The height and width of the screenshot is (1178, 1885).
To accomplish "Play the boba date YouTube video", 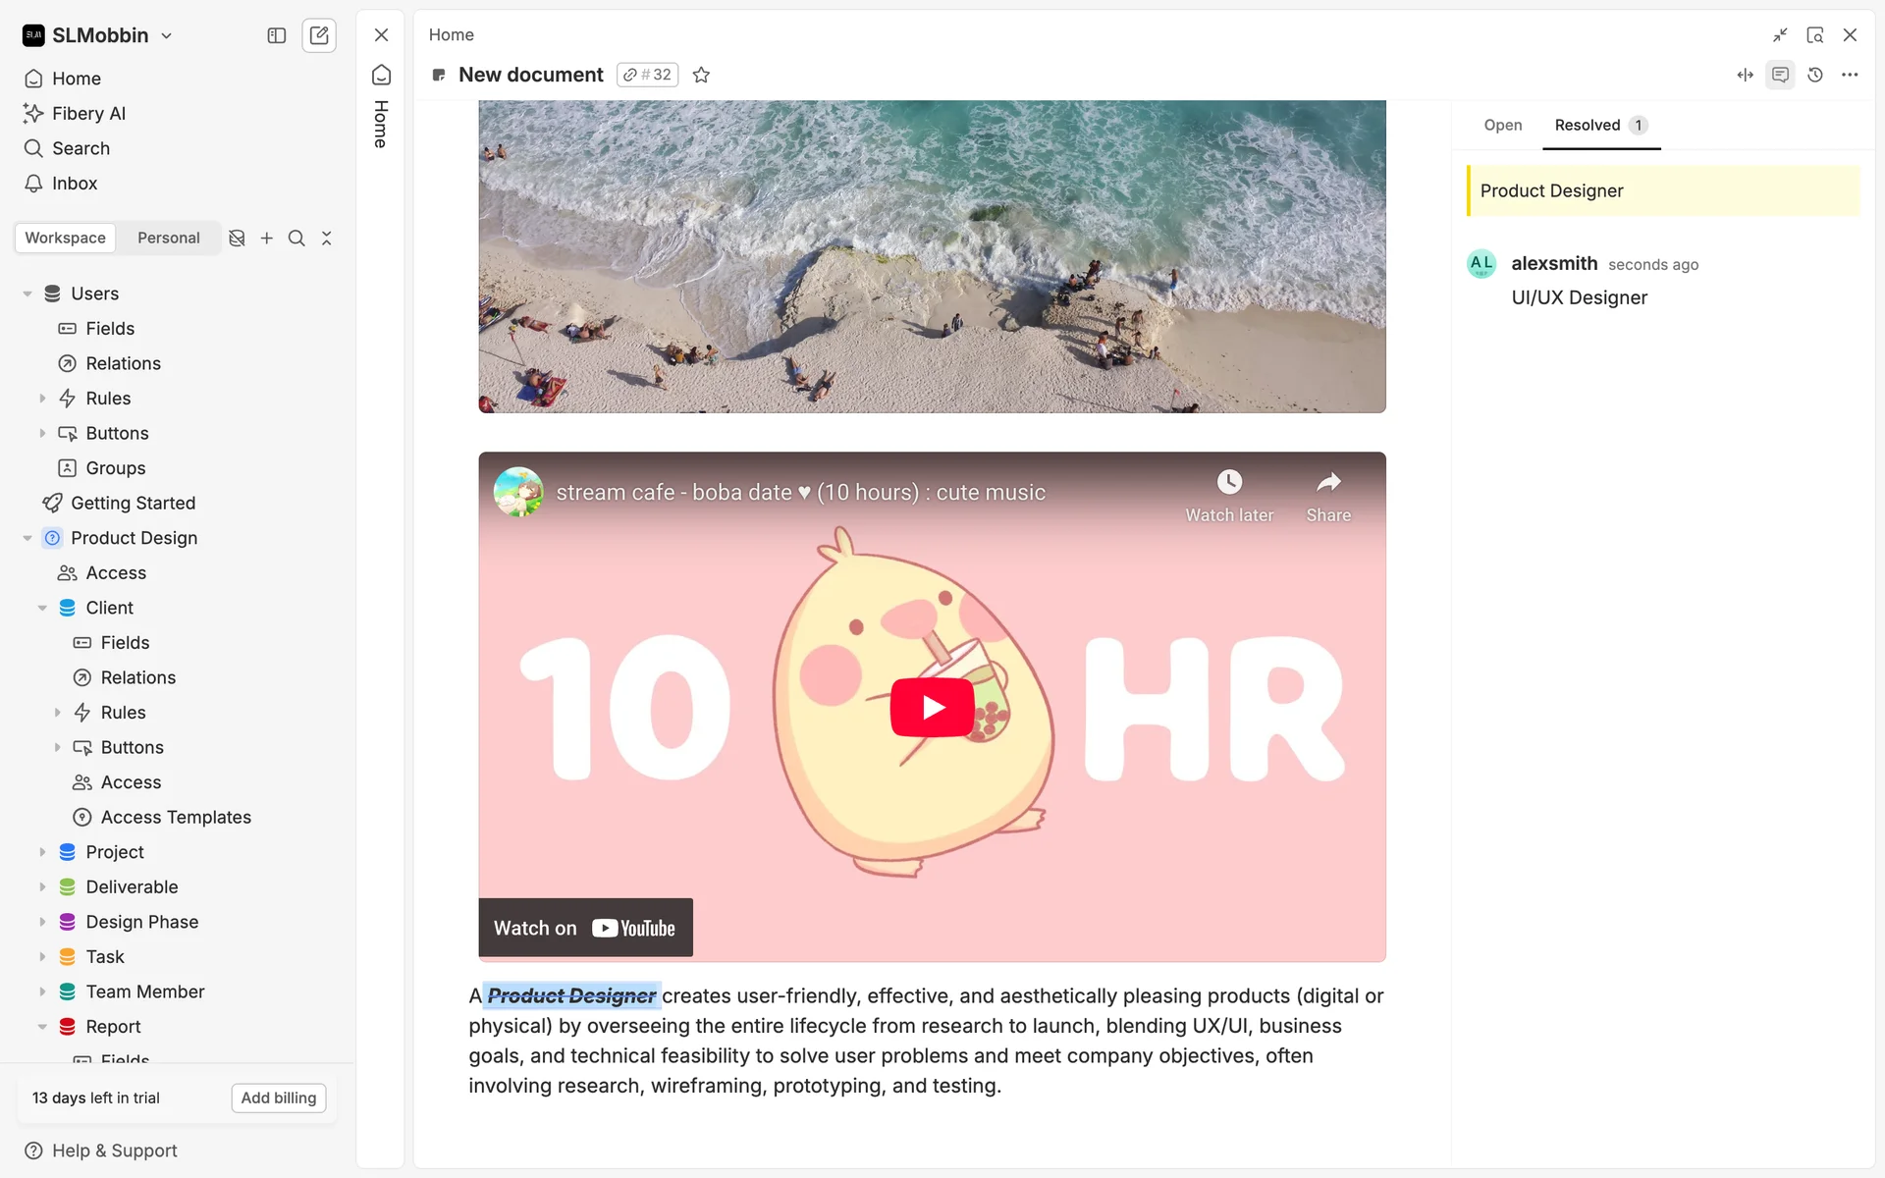I will [x=932, y=707].
